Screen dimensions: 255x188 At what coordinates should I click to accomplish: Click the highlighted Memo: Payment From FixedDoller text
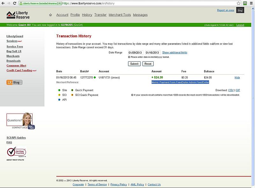180,82
